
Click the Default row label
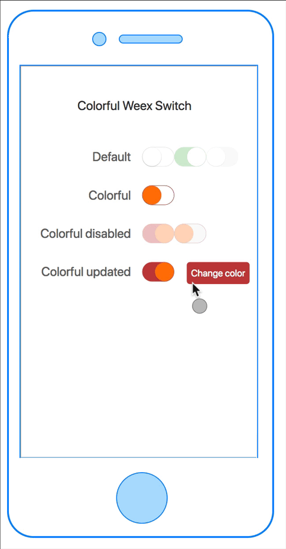tap(112, 157)
